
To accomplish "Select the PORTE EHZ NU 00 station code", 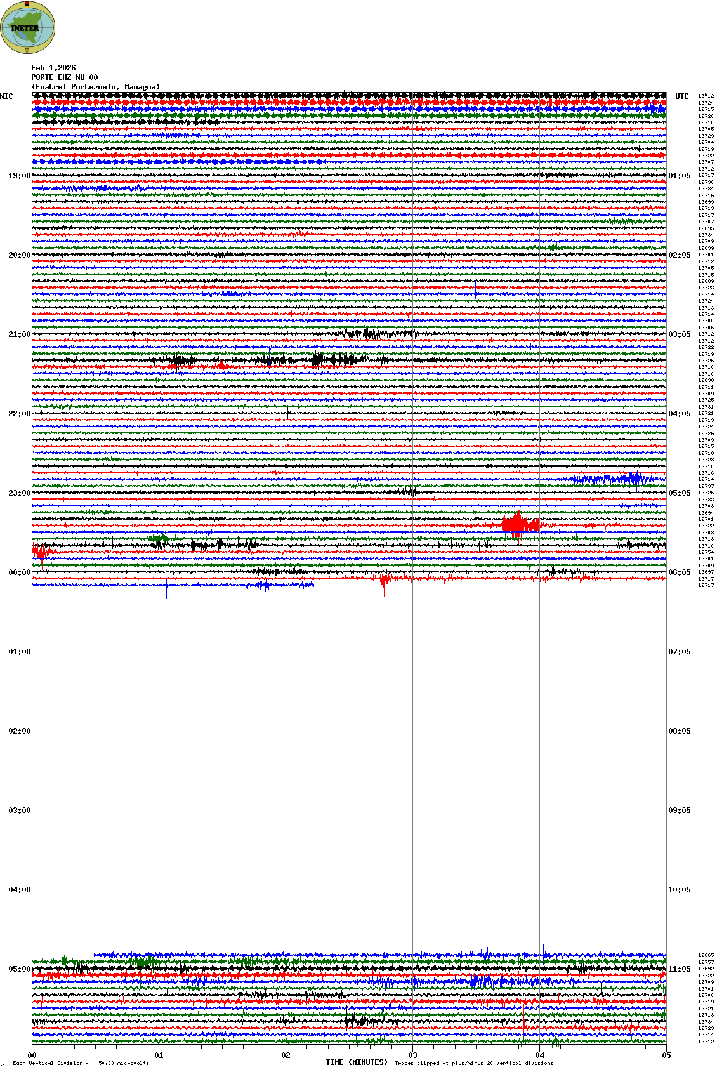I will (64, 77).
